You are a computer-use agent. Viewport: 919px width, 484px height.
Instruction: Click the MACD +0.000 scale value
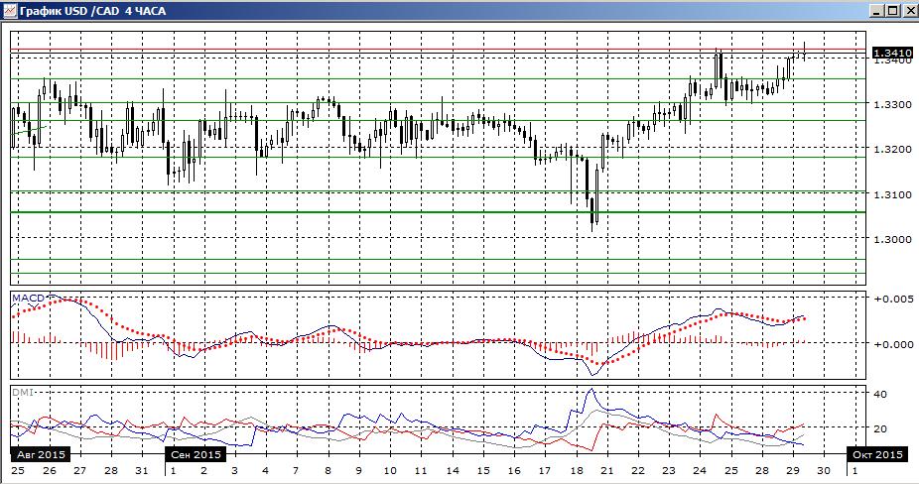coord(893,344)
